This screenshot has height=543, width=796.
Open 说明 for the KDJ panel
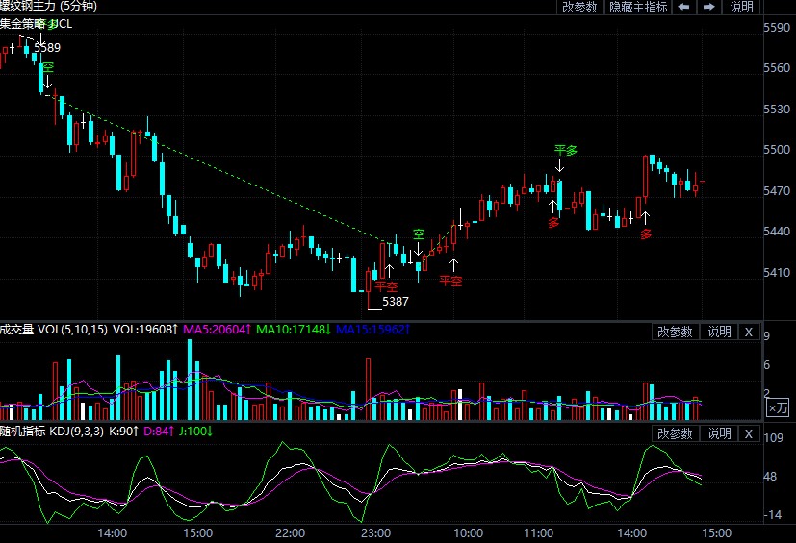(x=719, y=433)
